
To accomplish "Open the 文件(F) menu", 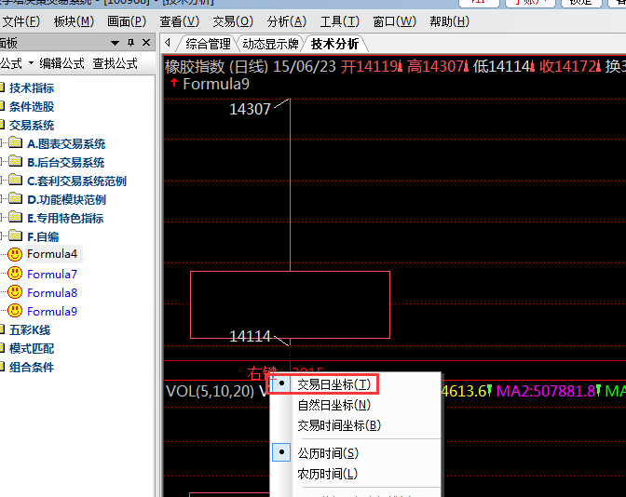I will click(x=20, y=21).
